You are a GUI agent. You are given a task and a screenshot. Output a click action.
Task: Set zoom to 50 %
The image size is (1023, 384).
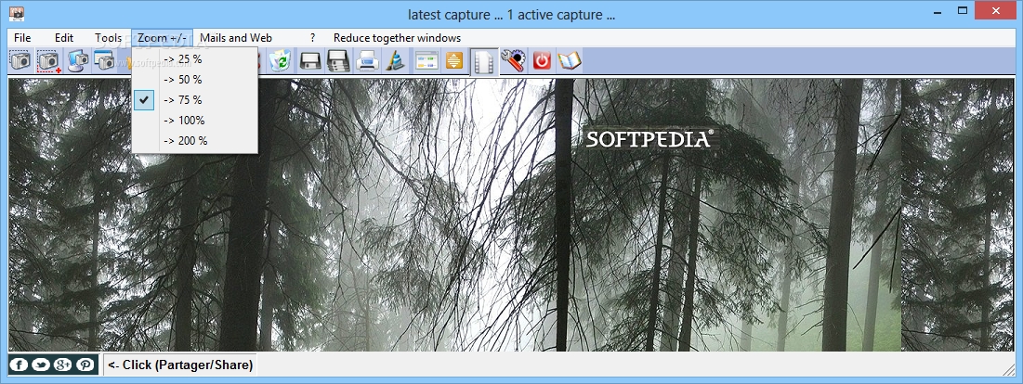[194, 80]
